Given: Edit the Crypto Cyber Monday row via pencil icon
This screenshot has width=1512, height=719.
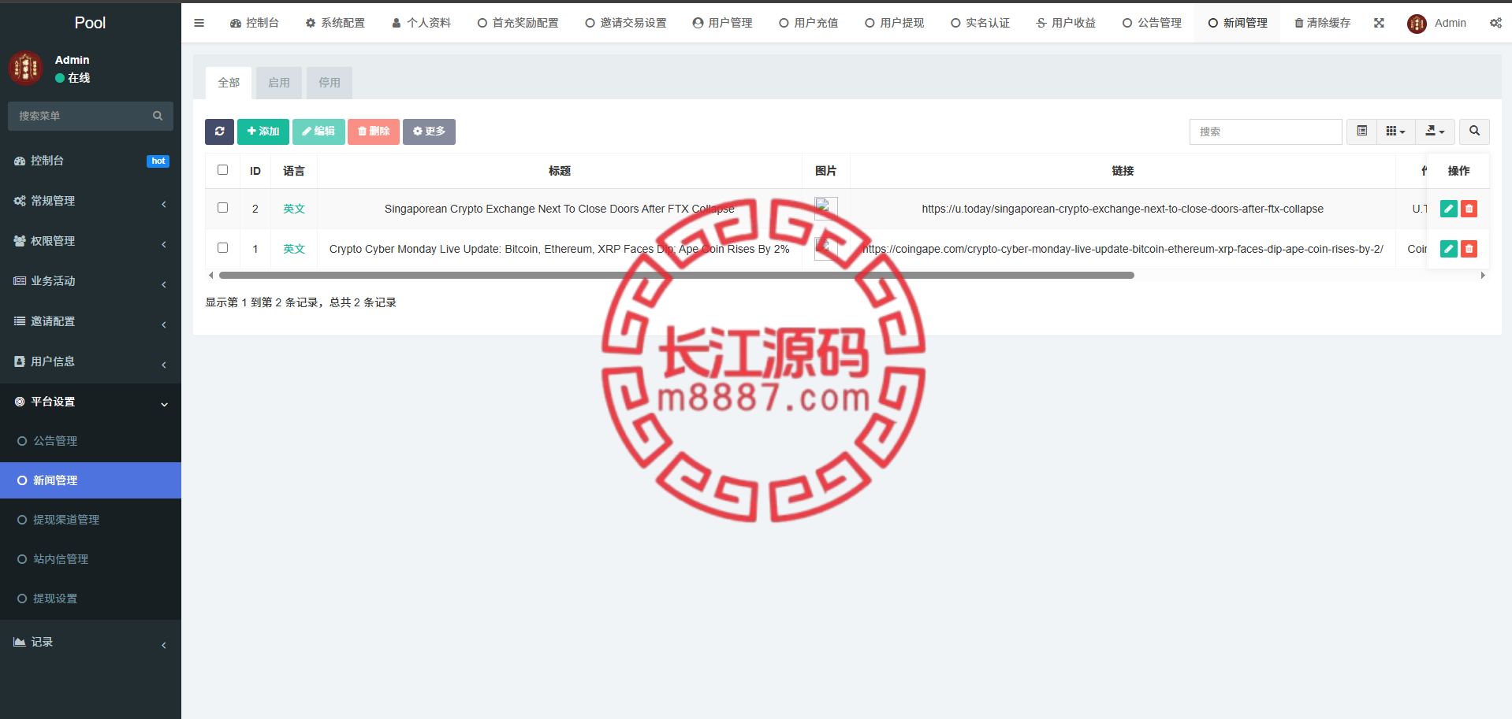Looking at the screenshot, I should tap(1448, 249).
